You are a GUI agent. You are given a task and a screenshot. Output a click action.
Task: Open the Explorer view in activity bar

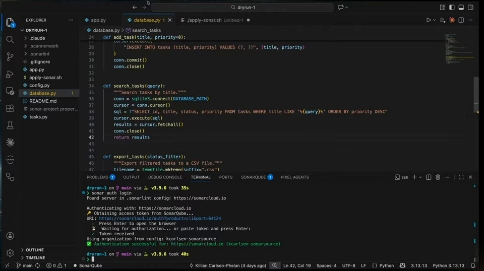click(x=10, y=22)
